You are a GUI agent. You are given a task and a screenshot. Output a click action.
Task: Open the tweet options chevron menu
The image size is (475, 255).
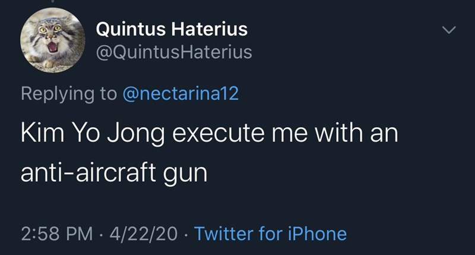pos(450,30)
